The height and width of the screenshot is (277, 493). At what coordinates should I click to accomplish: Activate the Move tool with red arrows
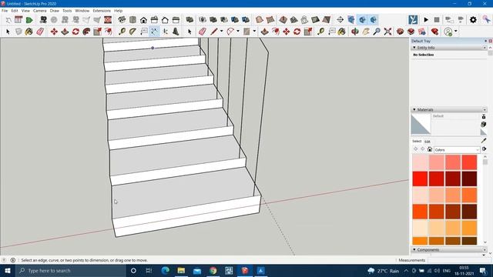54,32
